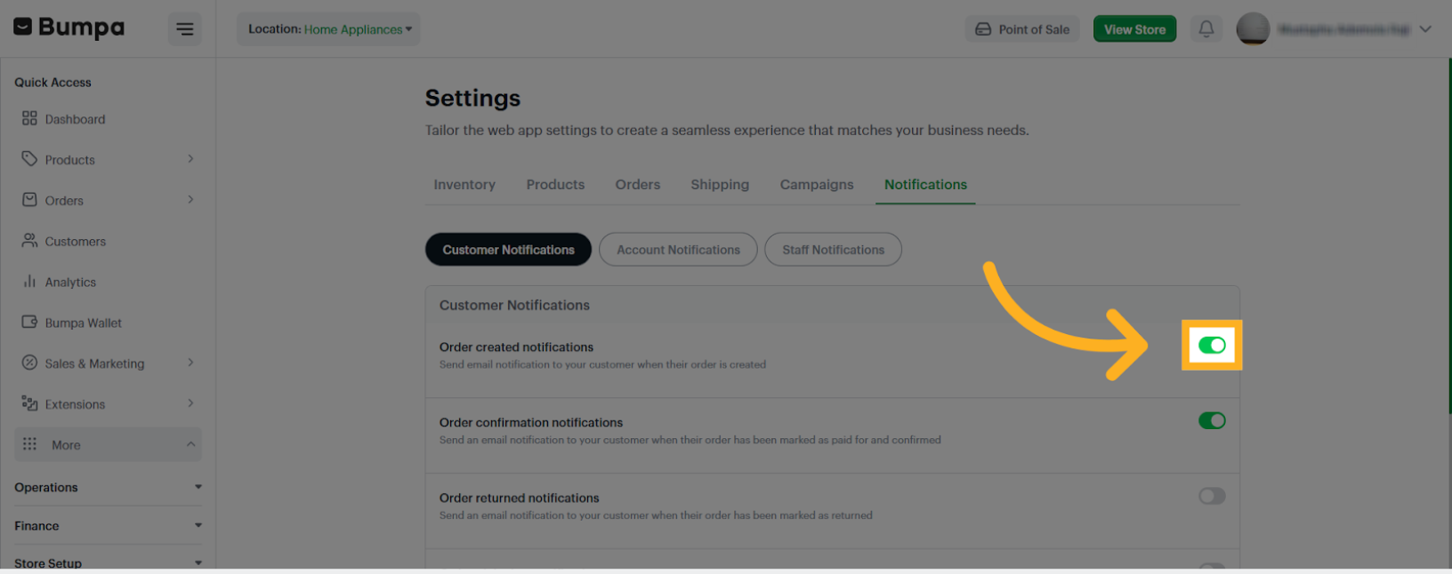Click the More dots grid icon
Image resolution: width=1452 pixels, height=574 pixels.
pyautogui.click(x=29, y=444)
